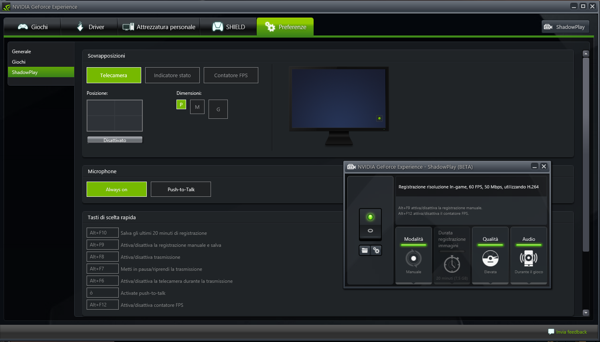Viewport: 600px width, 342px height.
Task: Click the green status indicator on monitor preview
Action: [x=379, y=118]
